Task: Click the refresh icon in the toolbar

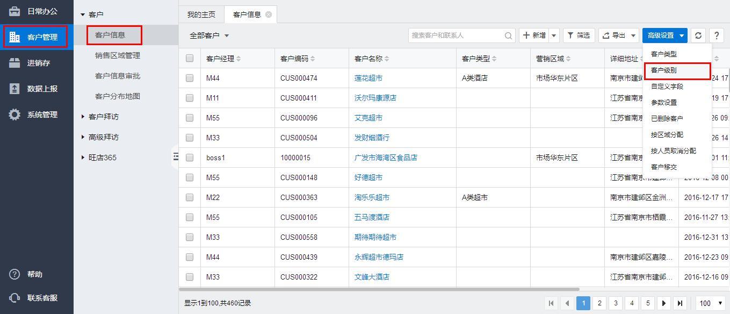Action: pos(698,35)
